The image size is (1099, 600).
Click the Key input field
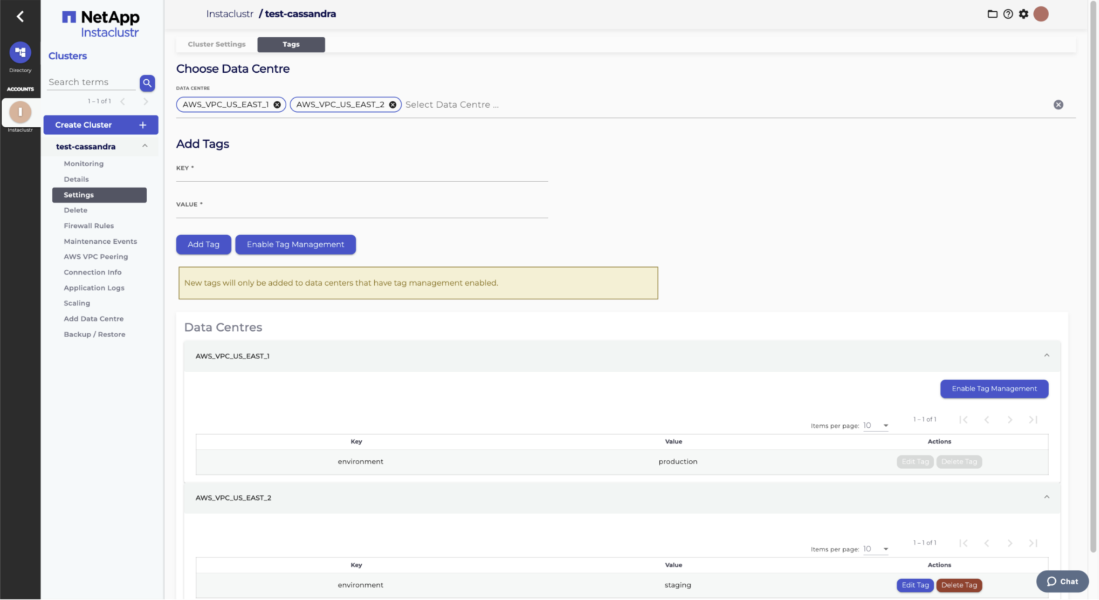(362, 175)
